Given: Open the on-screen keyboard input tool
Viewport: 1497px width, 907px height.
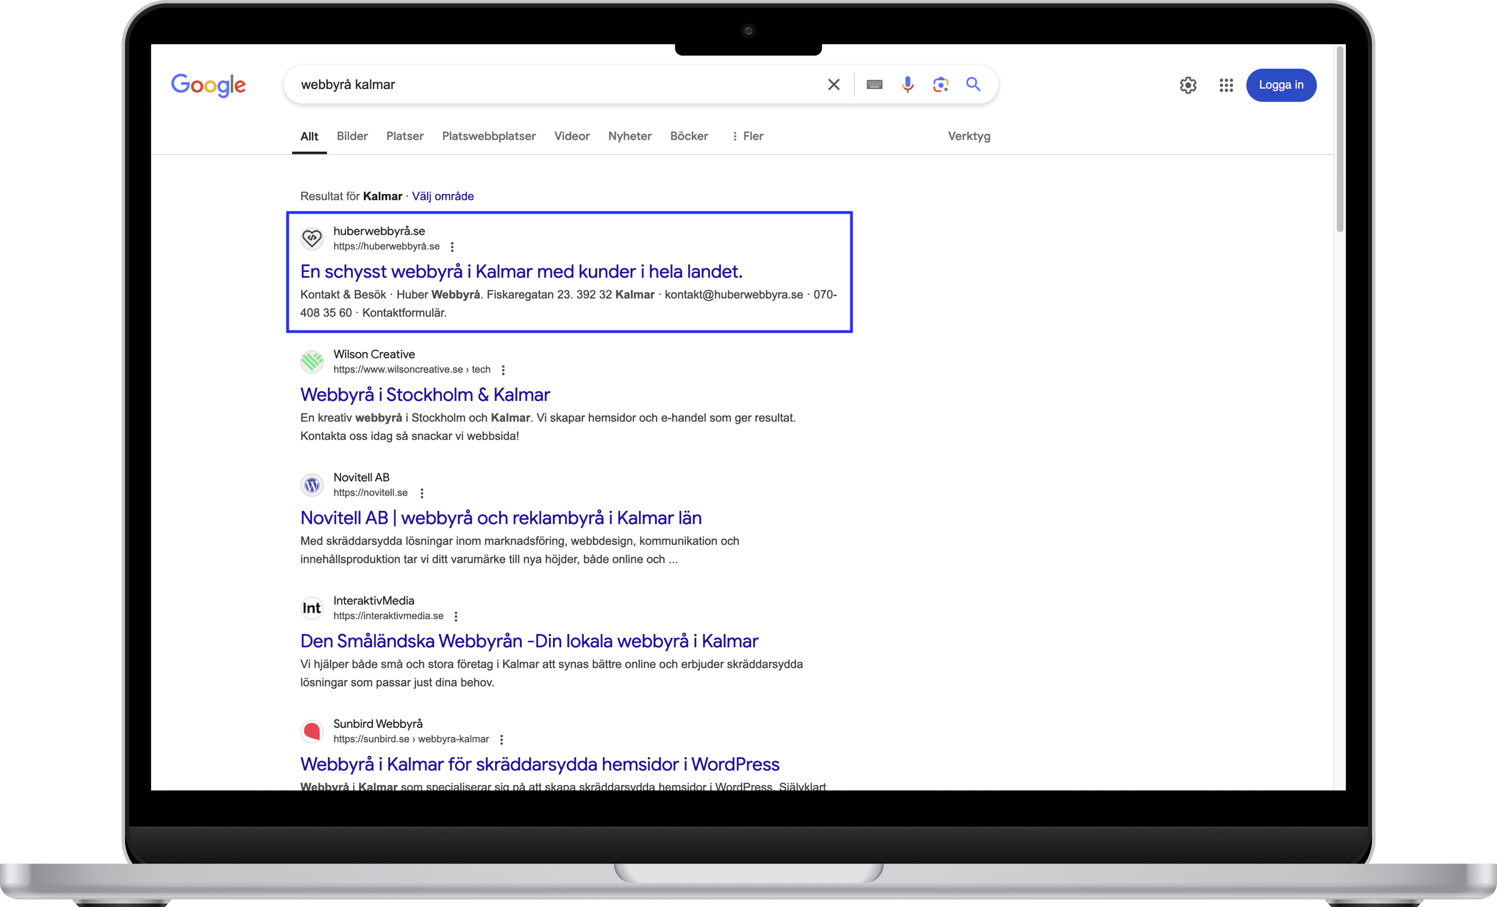Looking at the screenshot, I should click(874, 85).
